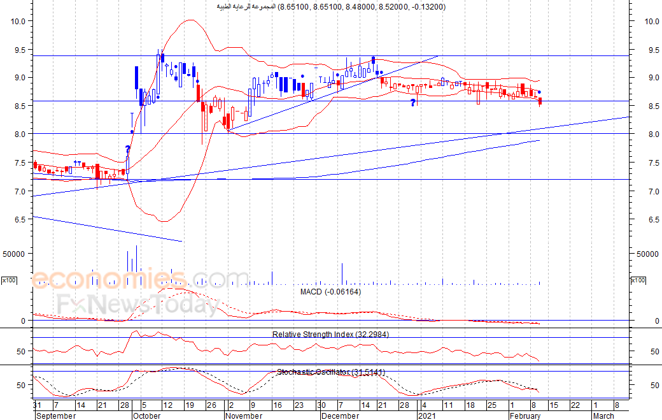This screenshot has width=662, height=420.
Task: Click the Stochastic 50 level label on left
Action: (21, 386)
